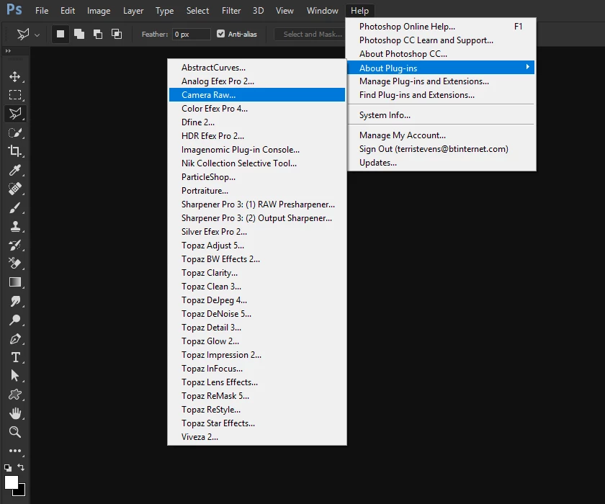
Task: Select the Rectangular Marquee tool
Action: (15, 95)
